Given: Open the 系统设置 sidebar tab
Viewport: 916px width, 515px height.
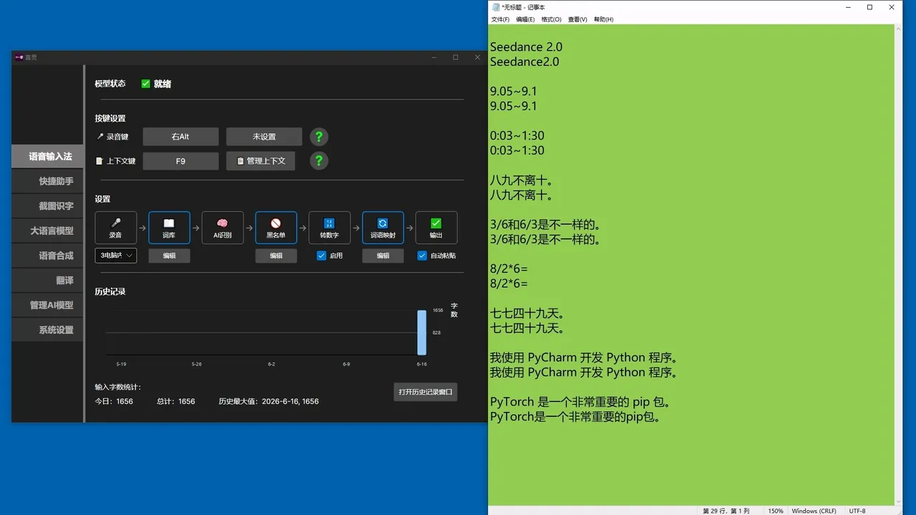Looking at the screenshot, I should tap(48, 330).
